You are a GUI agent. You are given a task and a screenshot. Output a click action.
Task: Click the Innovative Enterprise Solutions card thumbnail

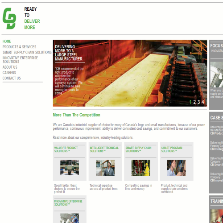pyautogui.click(x=70, y=218)
